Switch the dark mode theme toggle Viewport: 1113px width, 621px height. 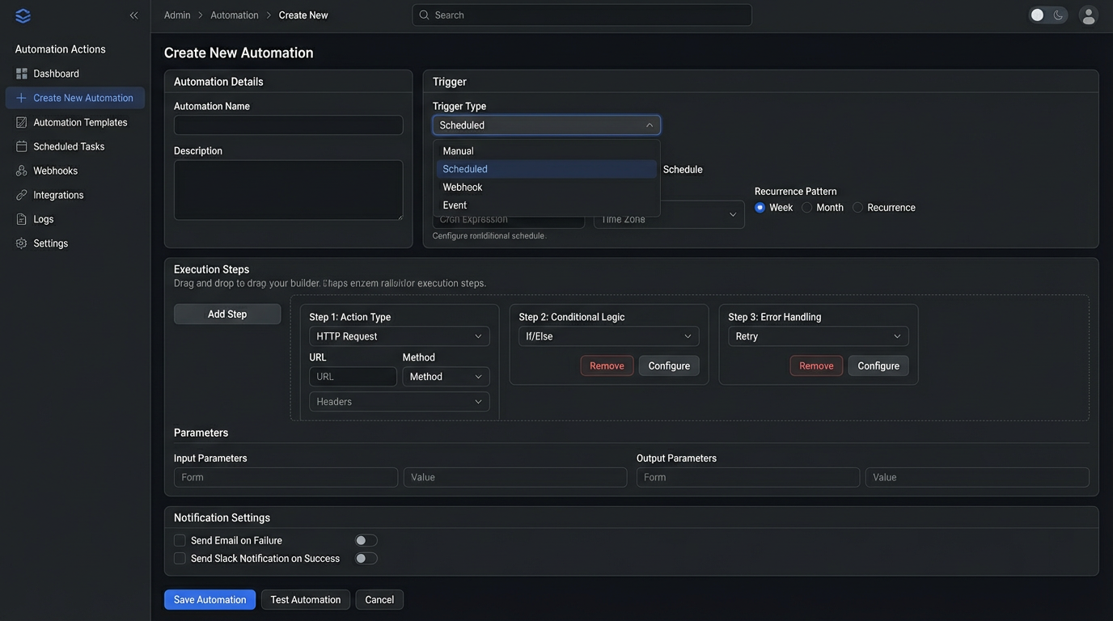tap(1047, 15)
